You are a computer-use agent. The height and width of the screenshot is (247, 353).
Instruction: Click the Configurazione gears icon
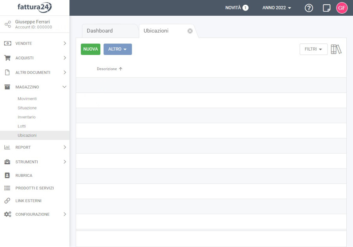click(x=8, y=214)
